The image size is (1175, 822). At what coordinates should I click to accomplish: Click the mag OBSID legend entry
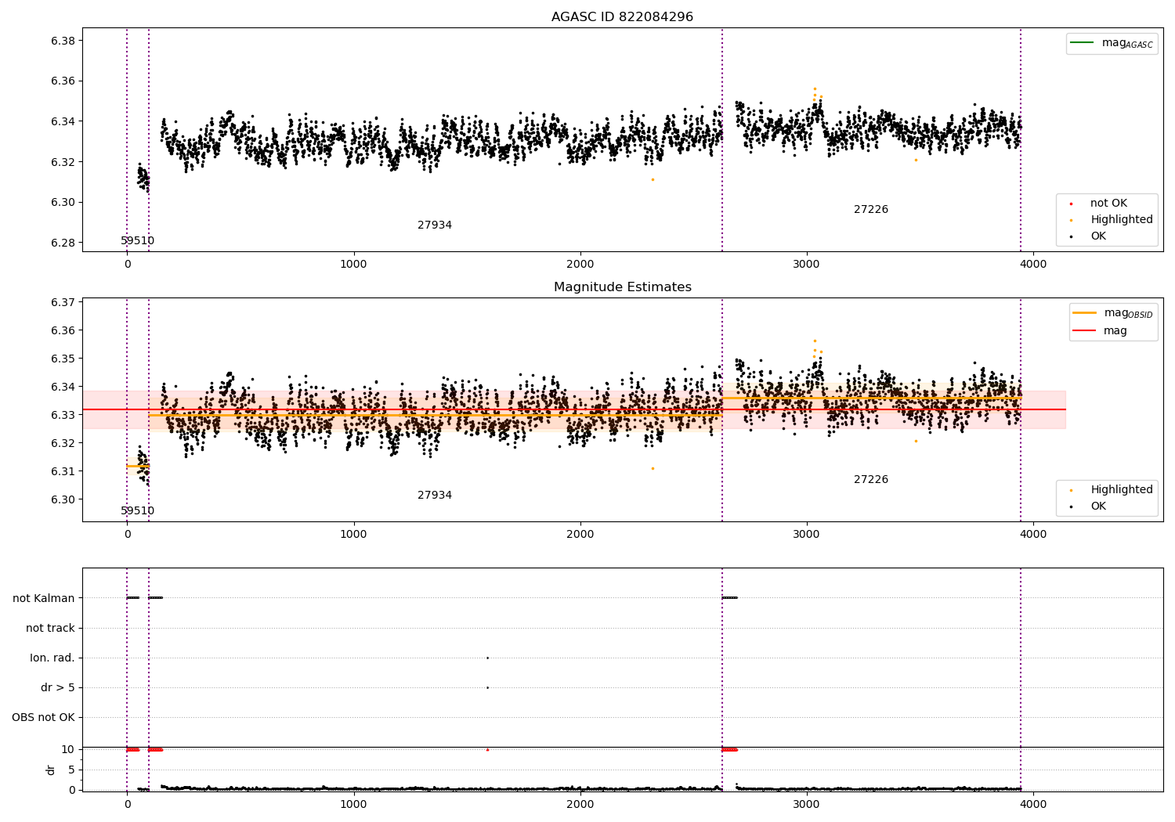point(1112,313)
